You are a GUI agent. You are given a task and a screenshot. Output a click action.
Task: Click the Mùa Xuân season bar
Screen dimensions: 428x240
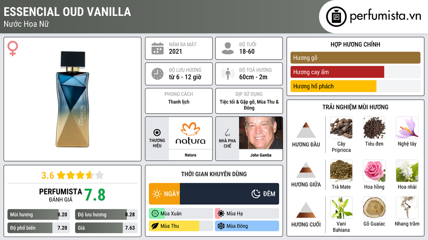coord(181,214)
